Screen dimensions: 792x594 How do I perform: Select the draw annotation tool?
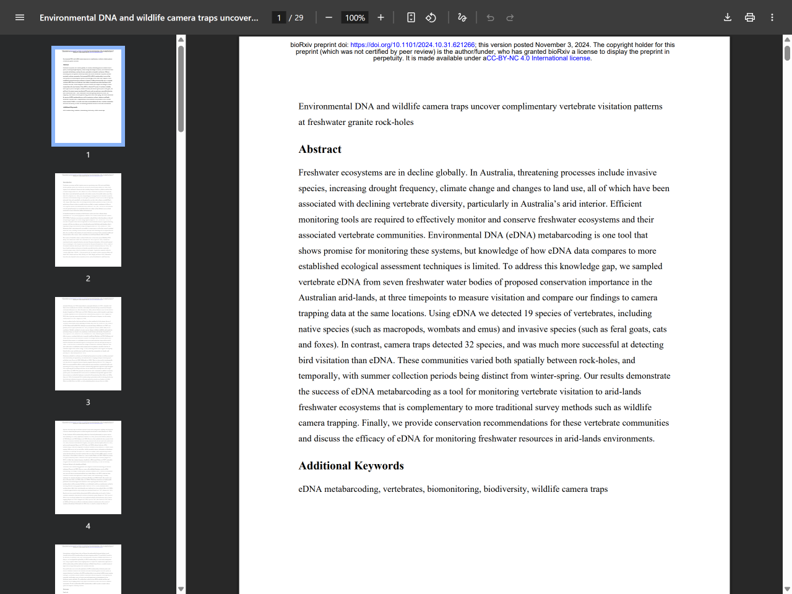click(462, 17)
